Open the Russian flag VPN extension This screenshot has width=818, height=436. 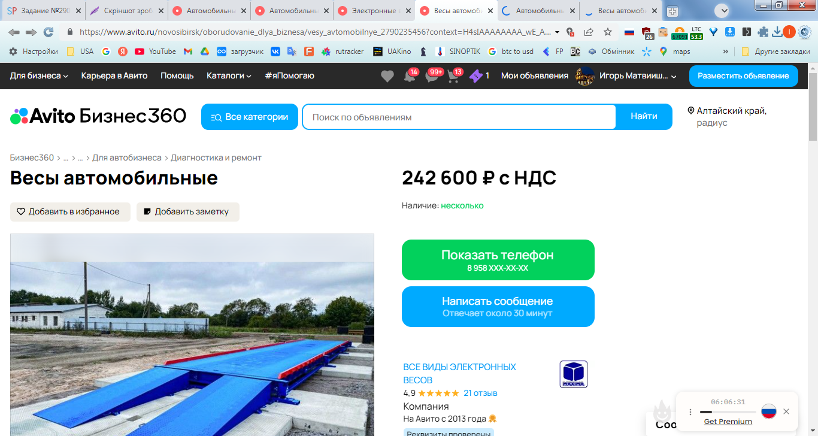pyautogui.click(x=629, y=32)
